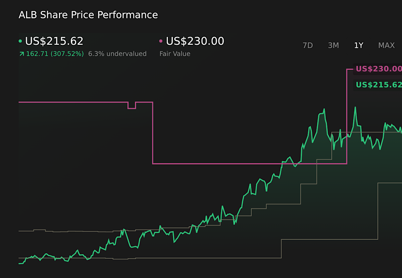The width and height of the screenshot is (402, 278).
Task: Click the pink dot beside the US$230.00 header
Action: pos(161,41)
